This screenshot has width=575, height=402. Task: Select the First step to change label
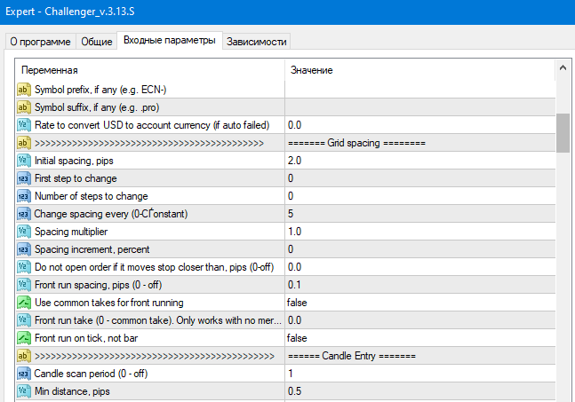point(76,178)
